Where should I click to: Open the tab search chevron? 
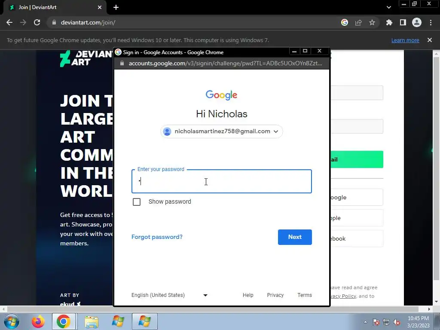[388, 7]
